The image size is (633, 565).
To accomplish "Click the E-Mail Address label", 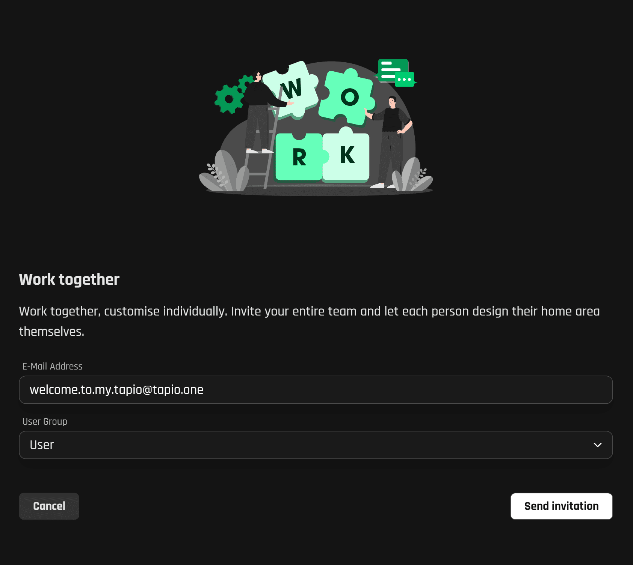I will pyautogui.click(x=52, y=366).
